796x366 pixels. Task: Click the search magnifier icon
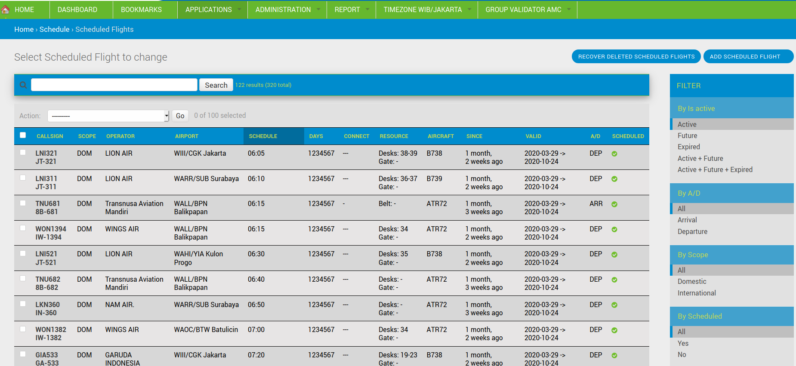[x=23, y=85]
